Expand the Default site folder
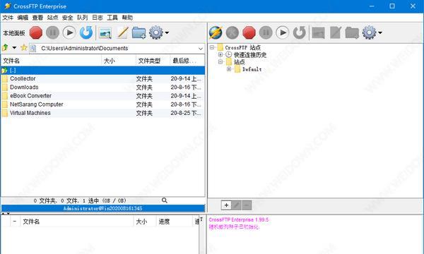 click(x=229, y=69)
